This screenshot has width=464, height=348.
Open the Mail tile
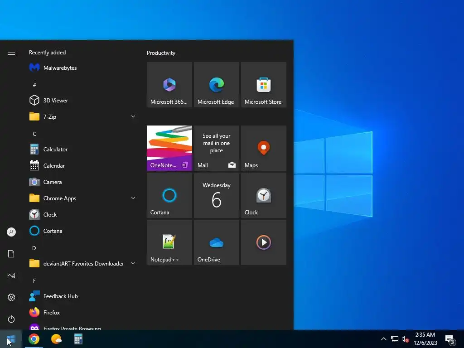pyautogui.click(x=216, y=148)
